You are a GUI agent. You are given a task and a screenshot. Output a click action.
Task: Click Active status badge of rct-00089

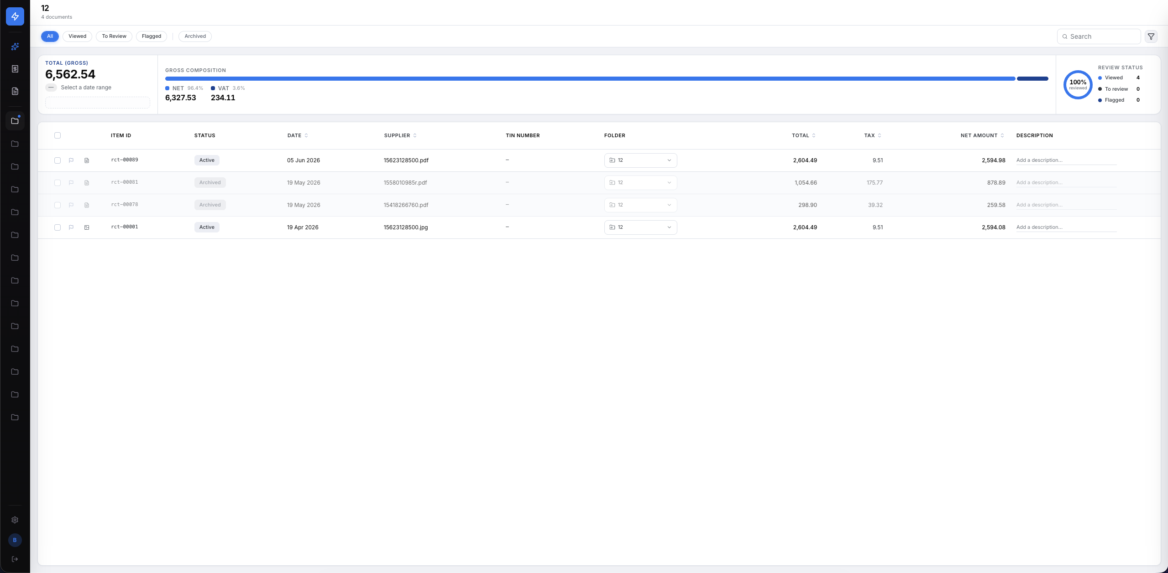[207, 160]
